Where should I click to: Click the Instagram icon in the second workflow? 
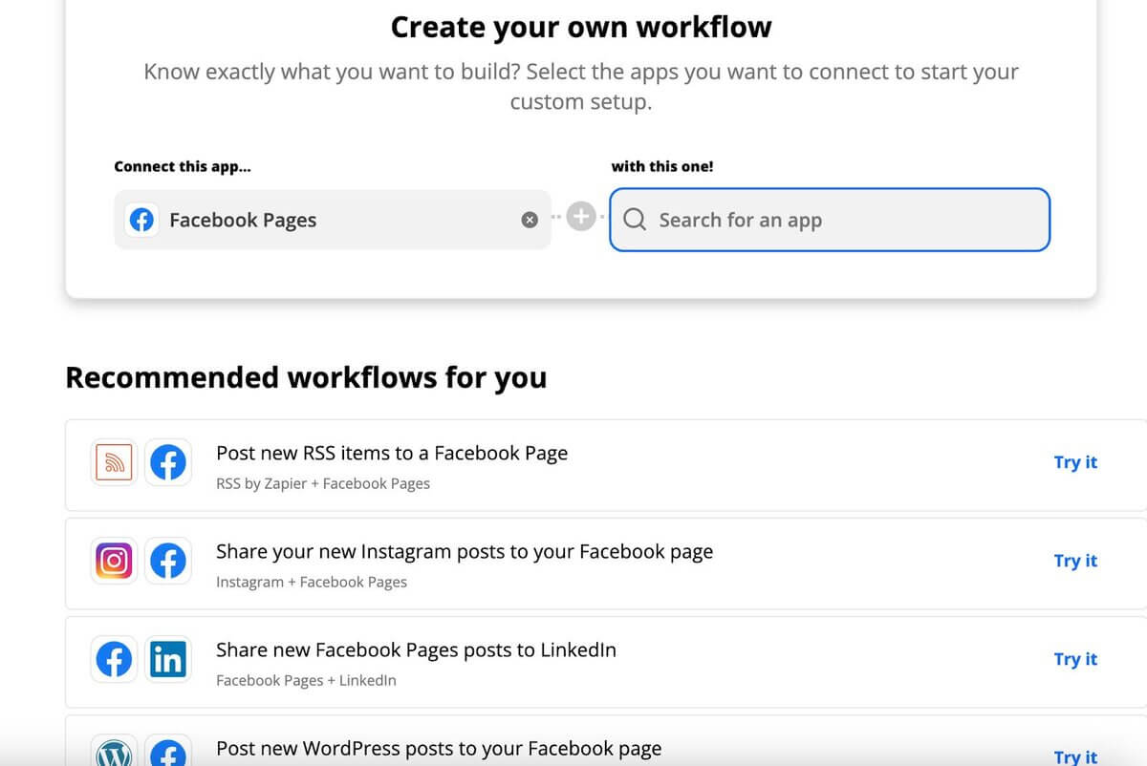[113, 561]
